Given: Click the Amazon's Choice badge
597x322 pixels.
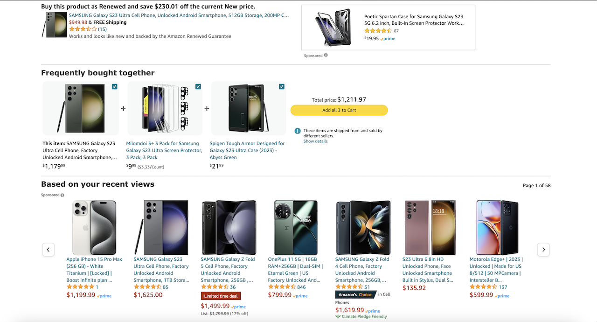Looking at the screenshot, I should pos(355,294).
